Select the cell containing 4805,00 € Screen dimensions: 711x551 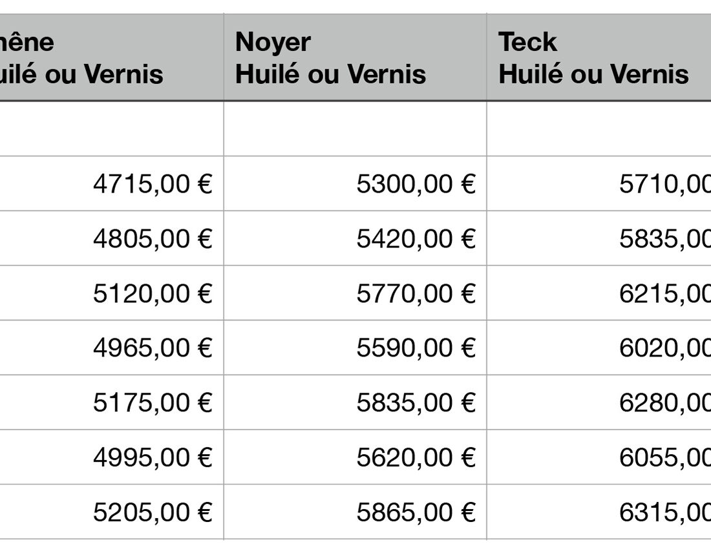(x=153, y=239)
